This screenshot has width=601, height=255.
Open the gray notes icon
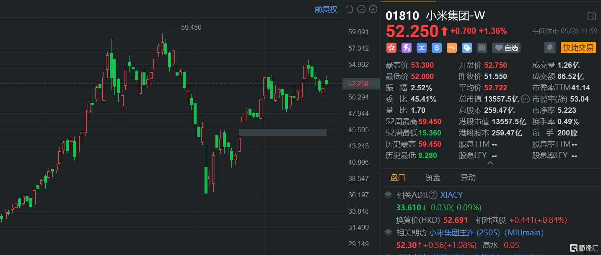(482, 48)
